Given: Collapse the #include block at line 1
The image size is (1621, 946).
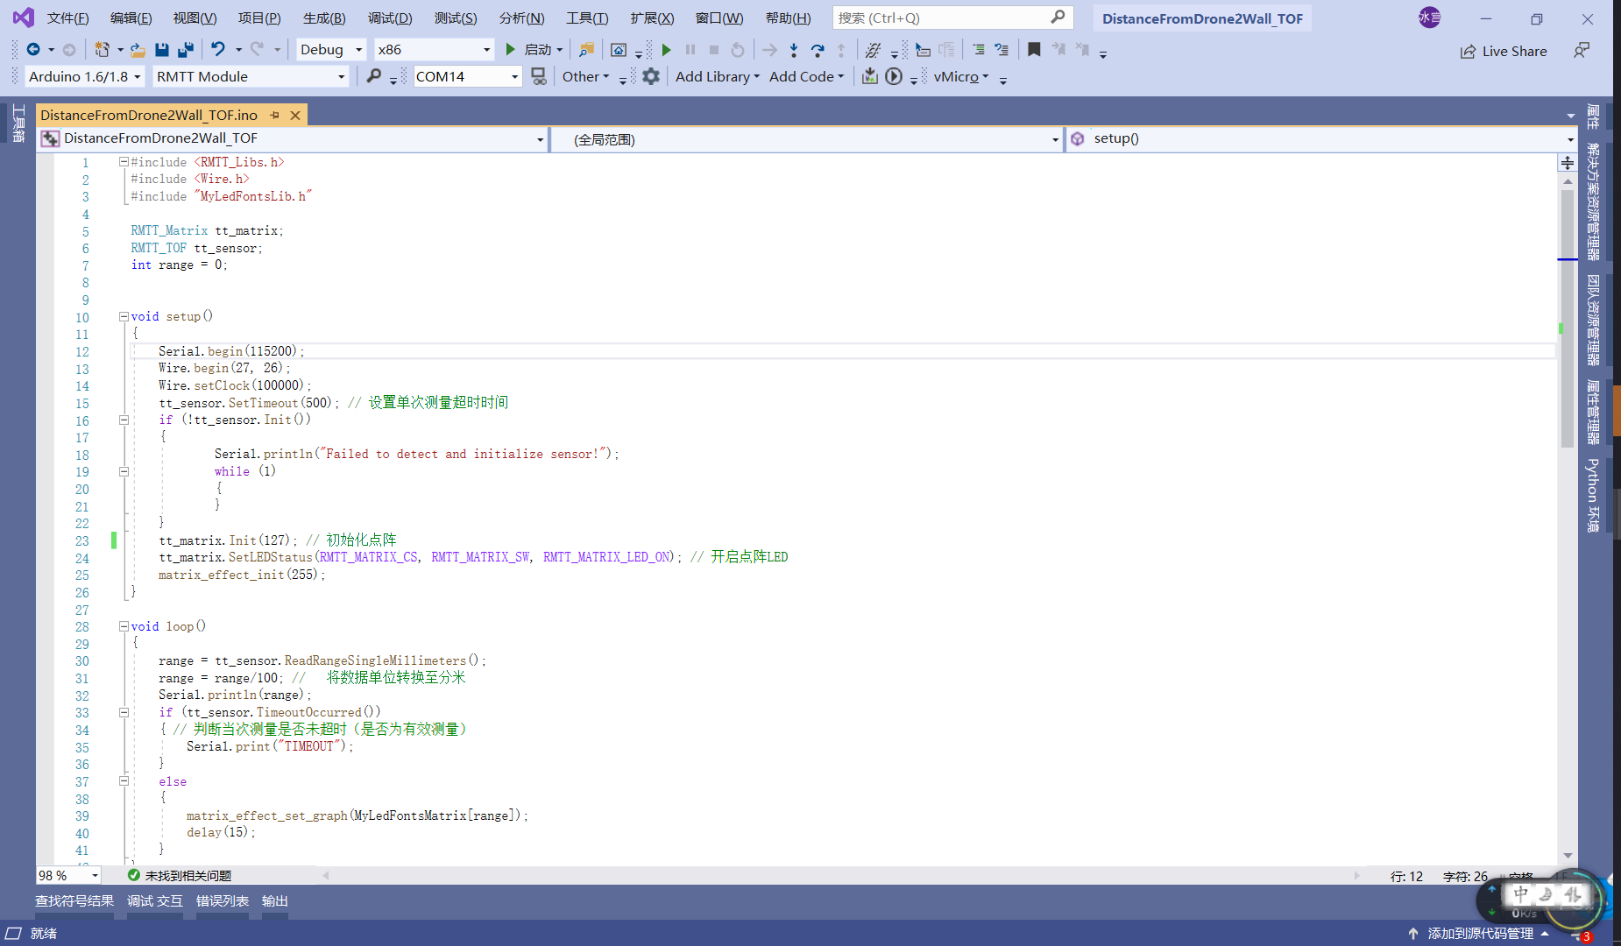Looking at the screenshot, I should [124, 162].
